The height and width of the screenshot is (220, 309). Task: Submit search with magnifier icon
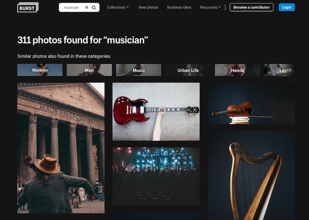(x=94, y=7)
